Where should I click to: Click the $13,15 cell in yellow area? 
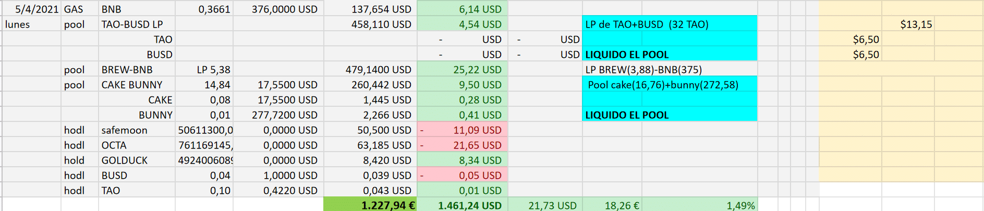(x=908, y=24)
